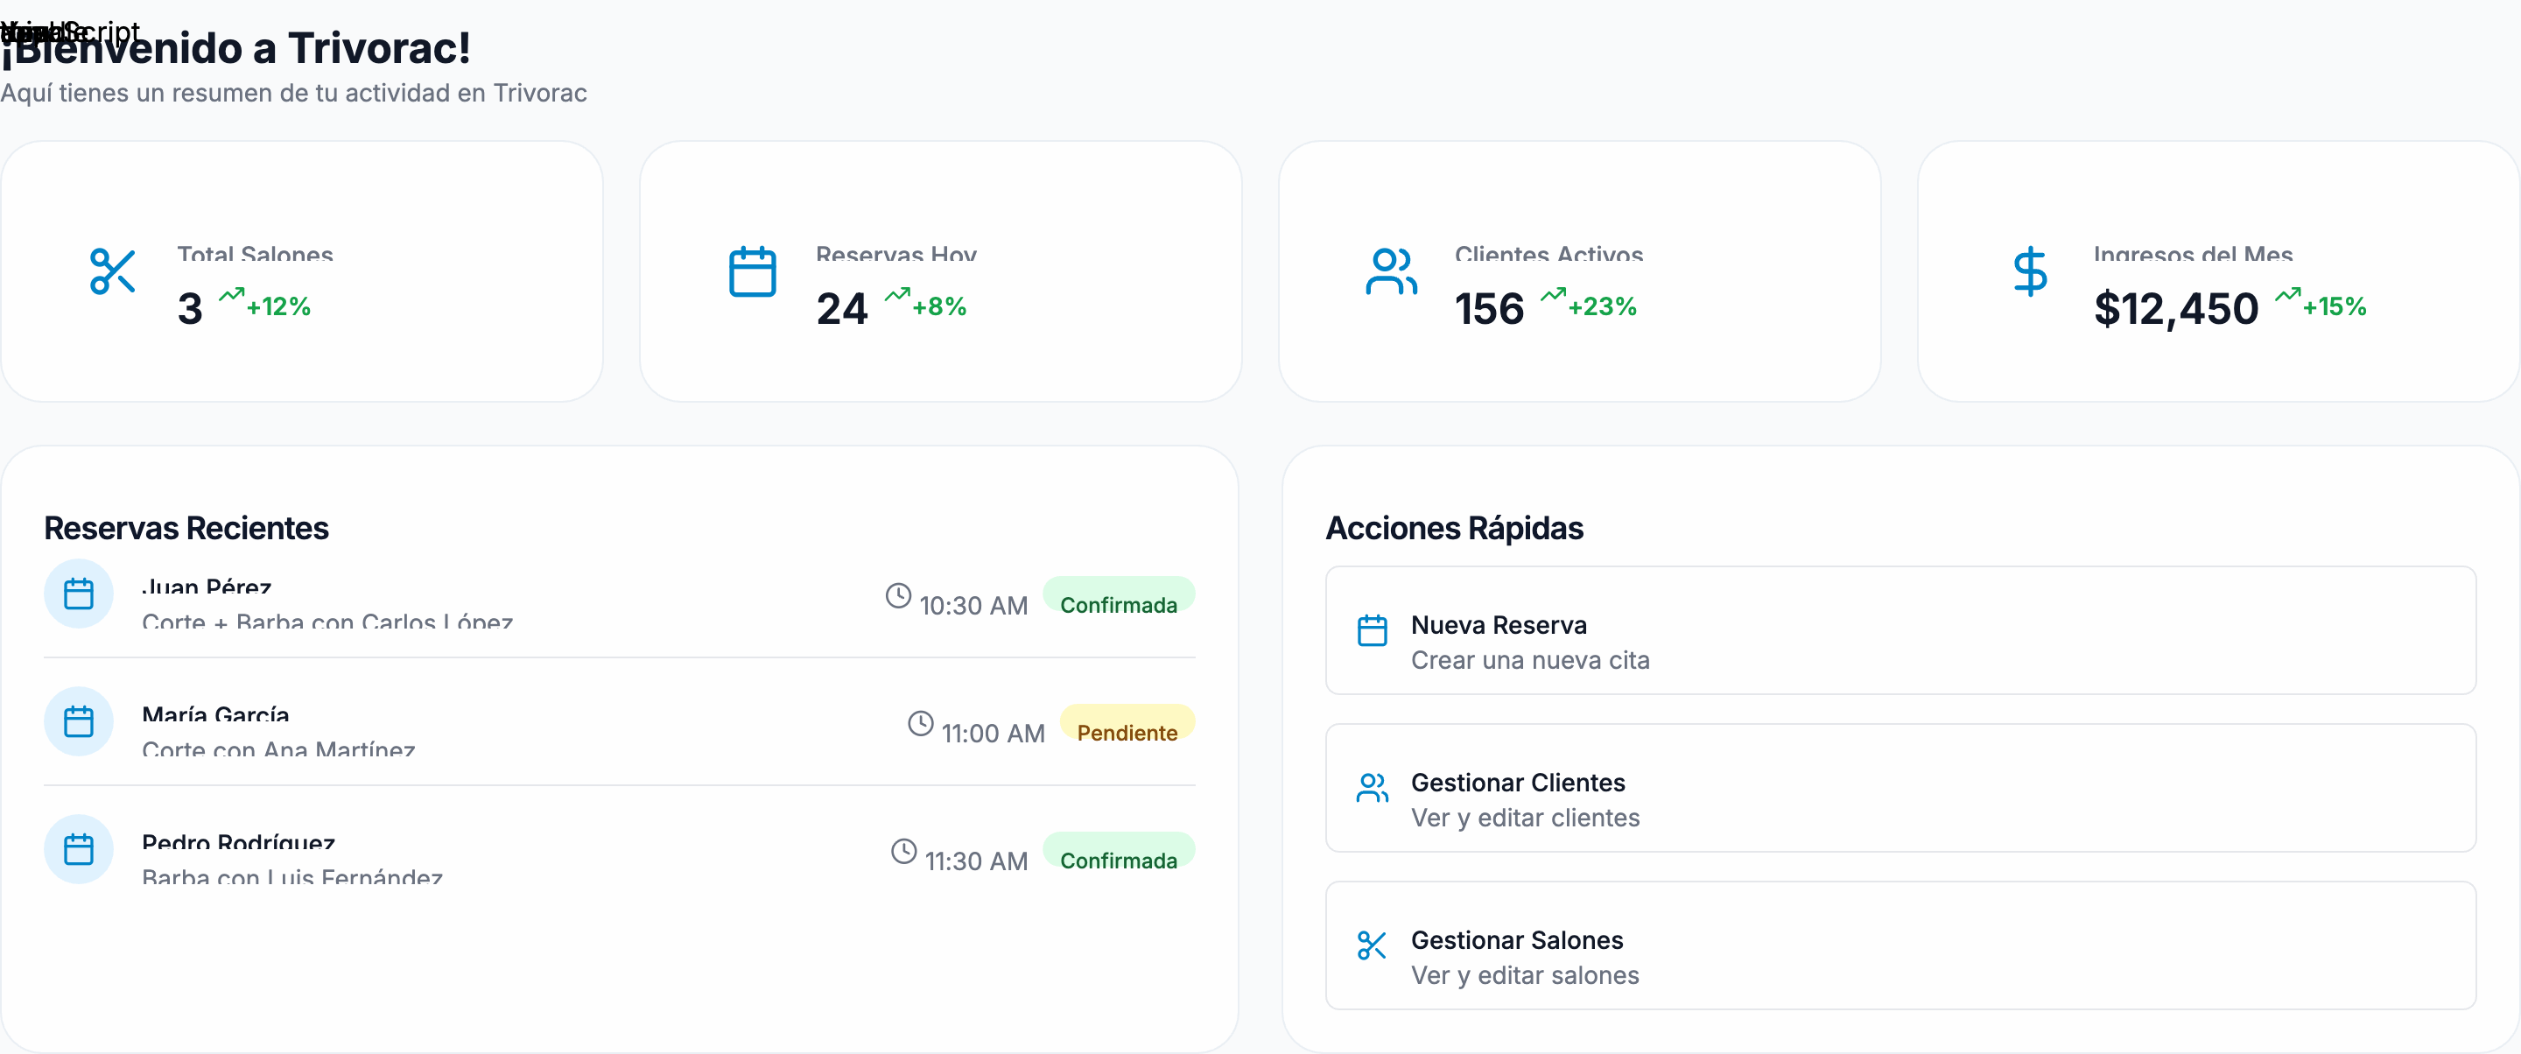Click the $12,450 income value
Image resolution: width=2521 pixels, height=1054 pixels.
2176,309
